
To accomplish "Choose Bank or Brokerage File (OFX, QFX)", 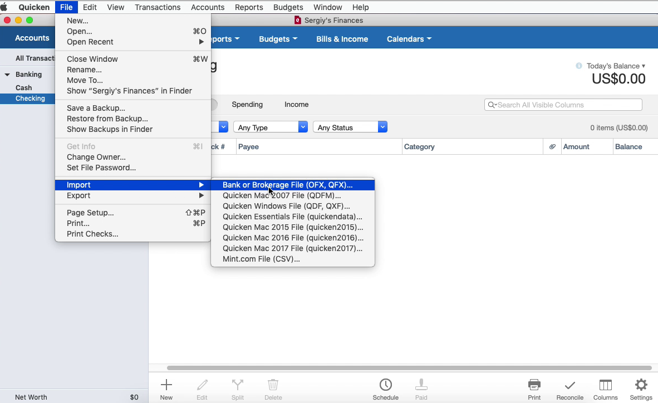I will (292, 185).
